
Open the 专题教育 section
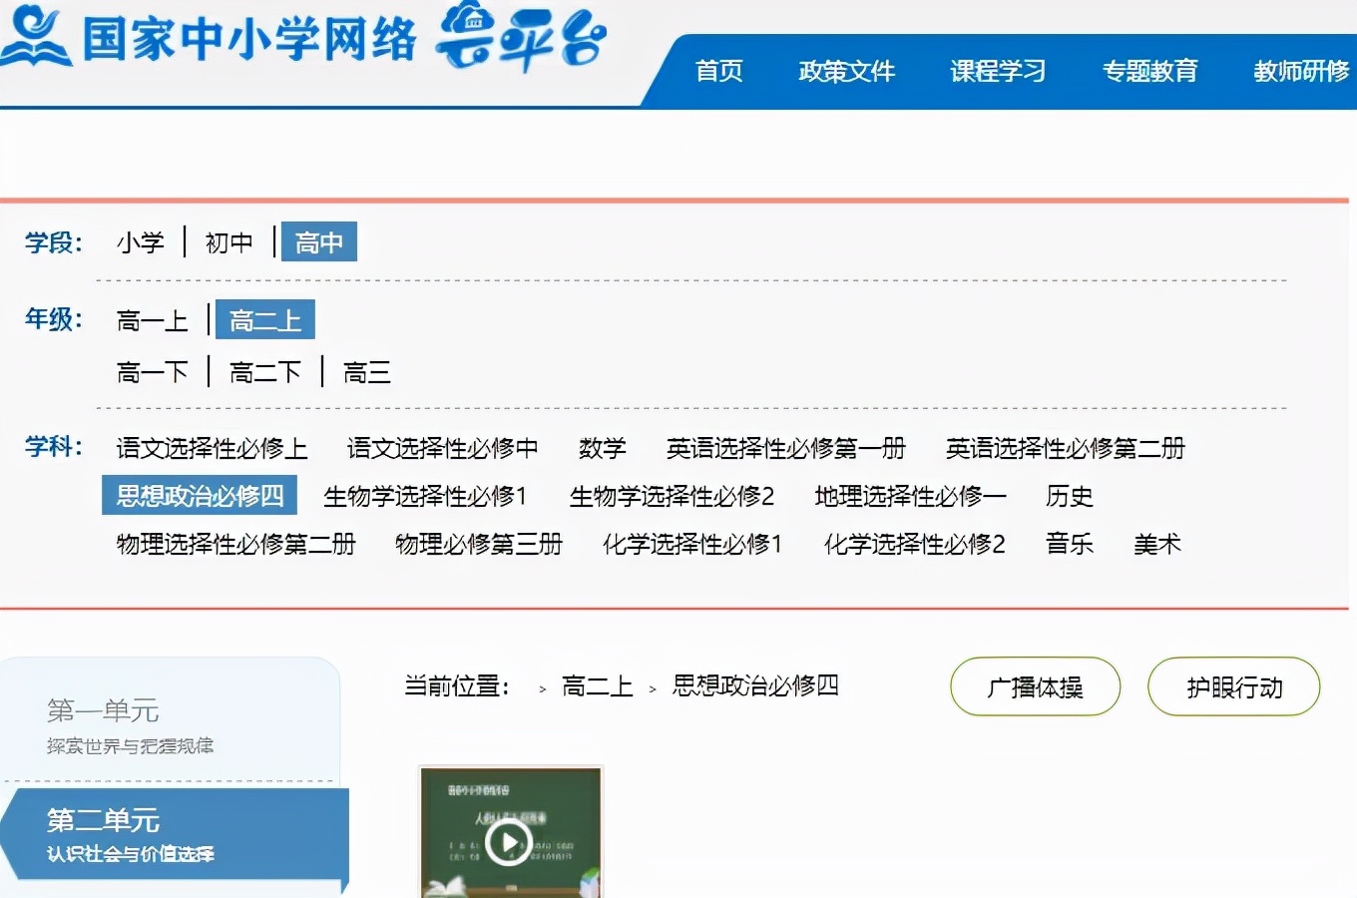[x=1149, y=71]
